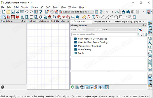The width and height of the screenshot is (153, 98).
Task: Select the Dimension tool with red A
Action: 88,17
